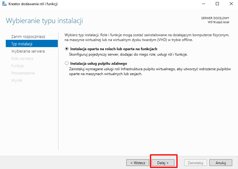
Task: Click the description under Instalacja usług pulpitu zdalnego
Action: [x=149, y=71]
